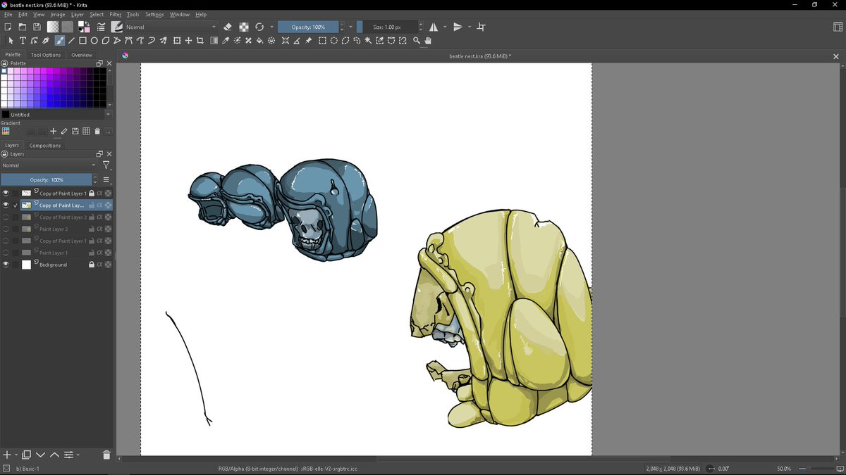Toggle Eraser mode in top toolbar
The height and width of the screenshot is (475, 846).
(227, 27)
